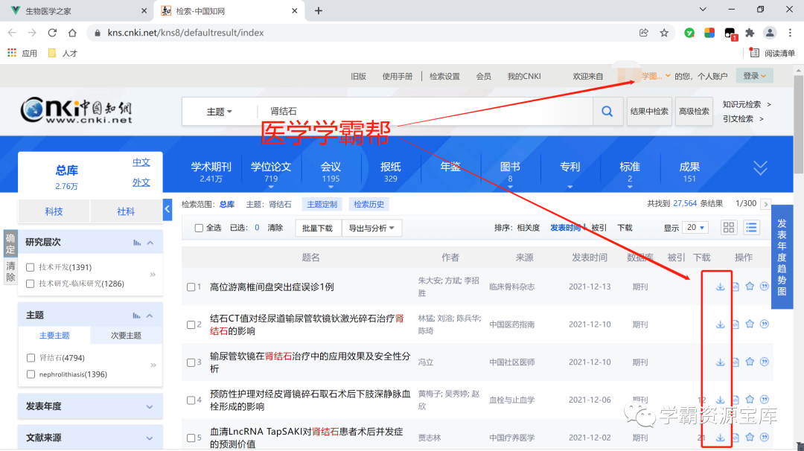The height and width of the screenshot is (451, 804).
Task: Open 检索历史 link
Action: [368, 205]
